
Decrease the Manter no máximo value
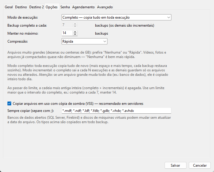coord(75,34)
